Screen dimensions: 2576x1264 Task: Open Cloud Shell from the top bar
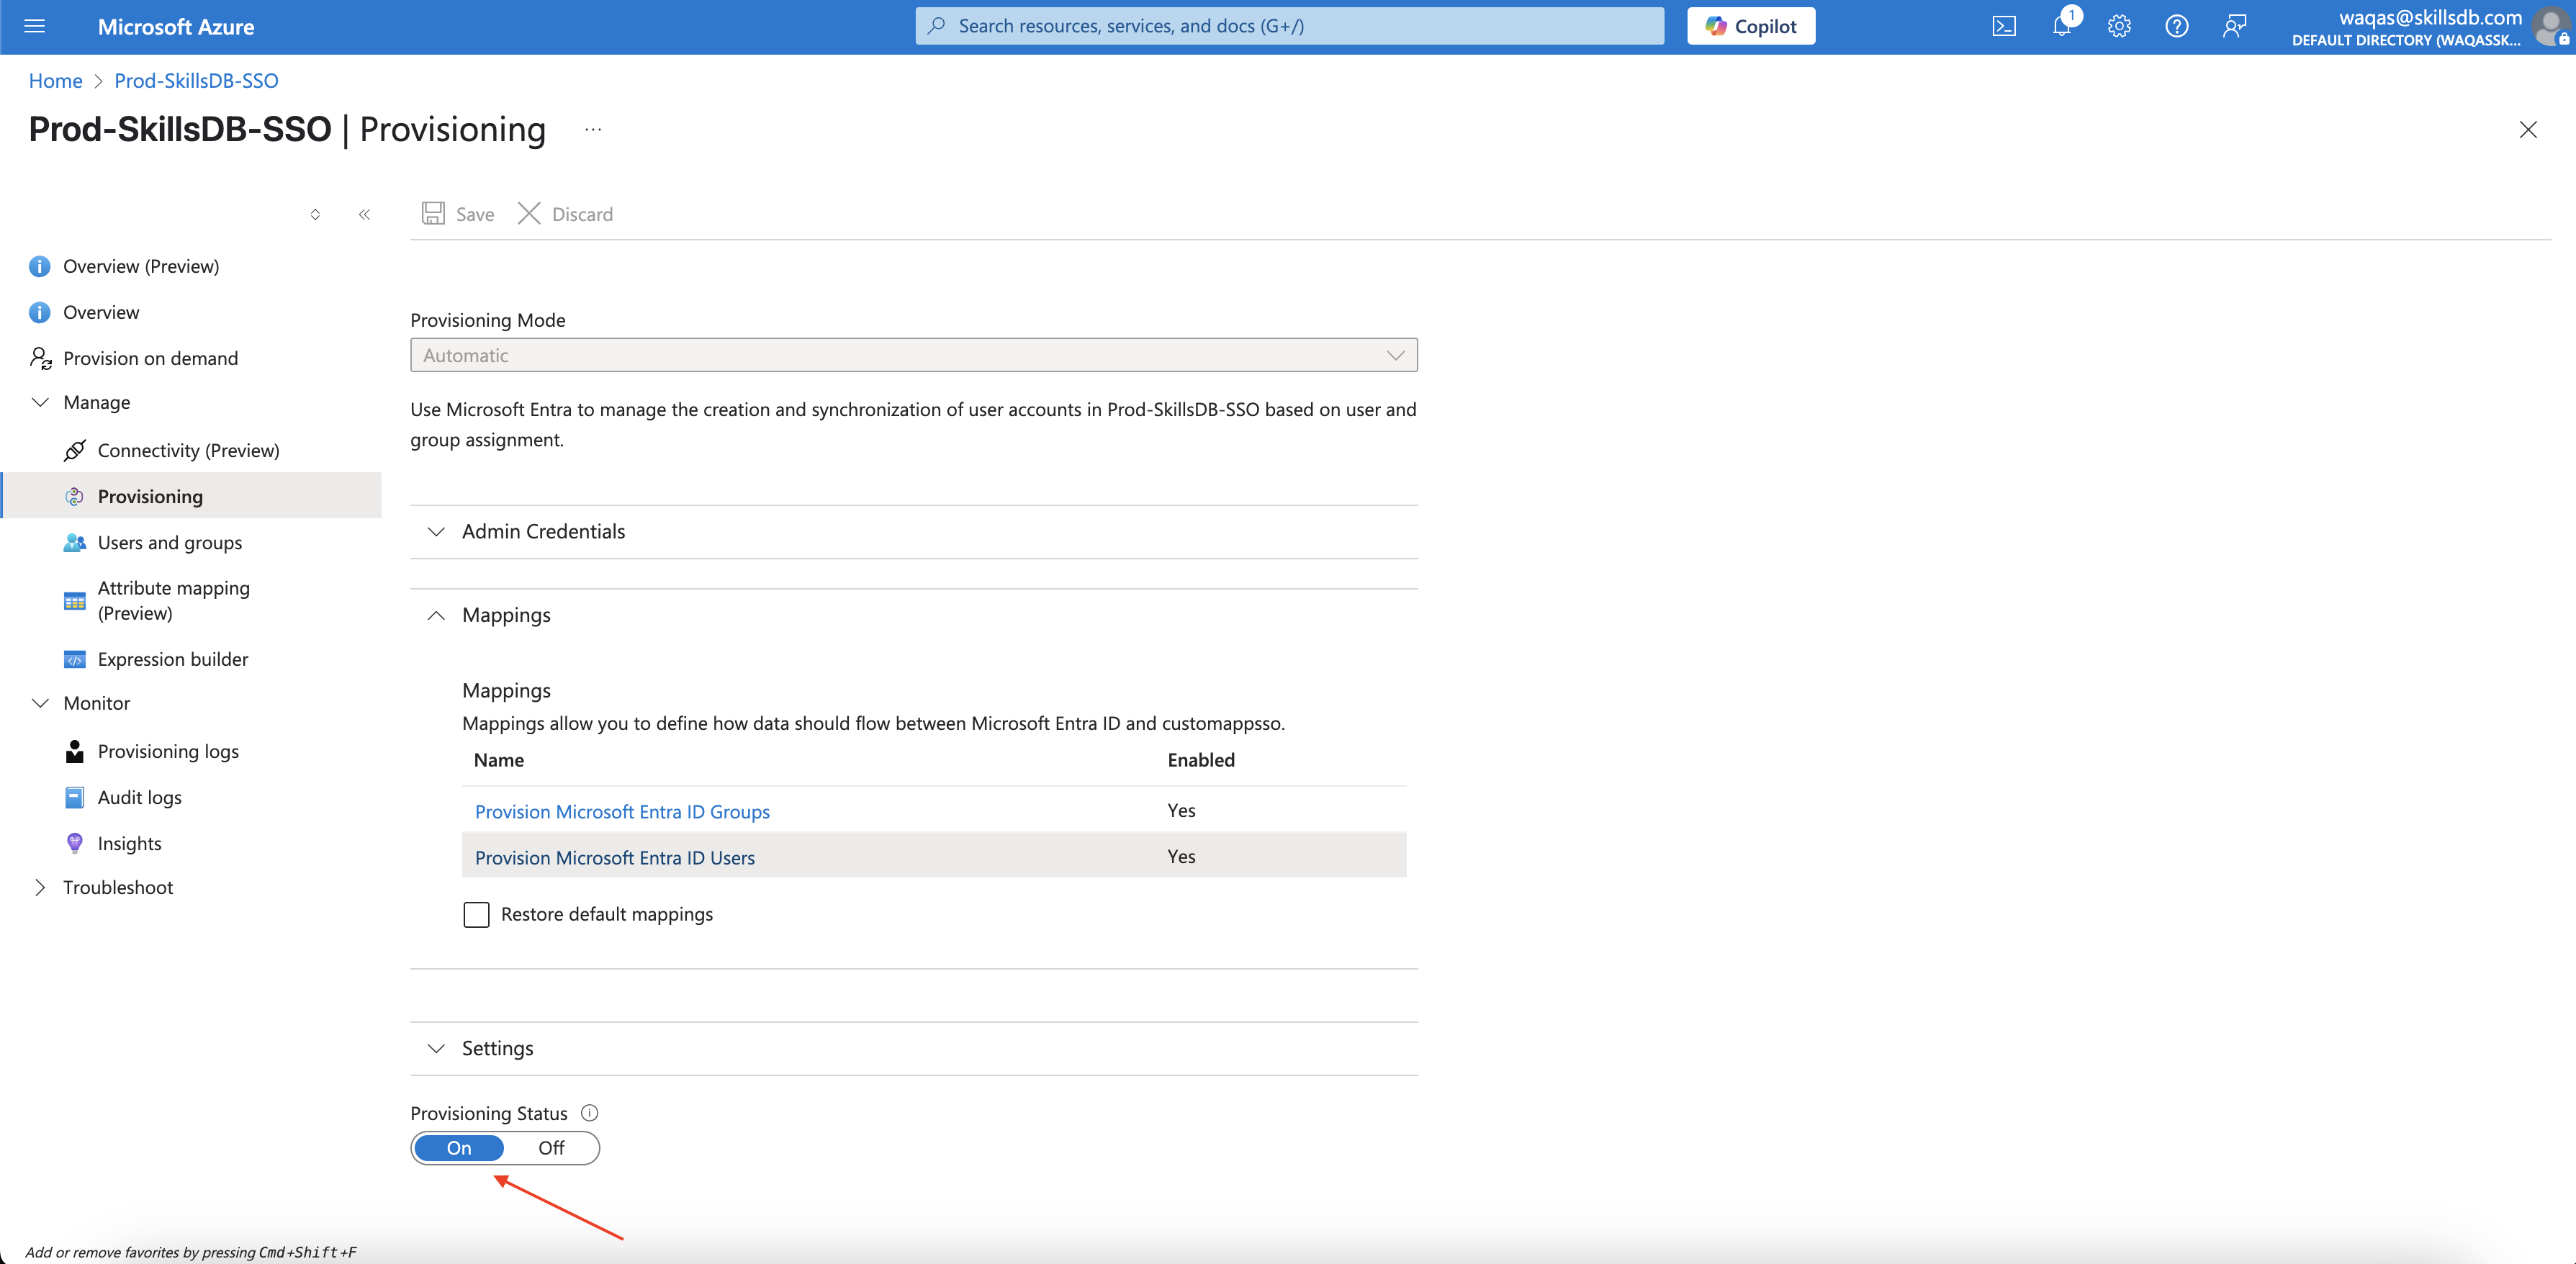click(x=2004, y=26)
